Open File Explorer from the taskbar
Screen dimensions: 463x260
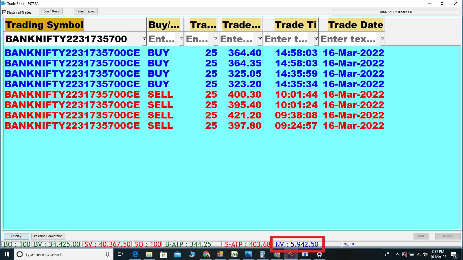click(x=149, y=254)
